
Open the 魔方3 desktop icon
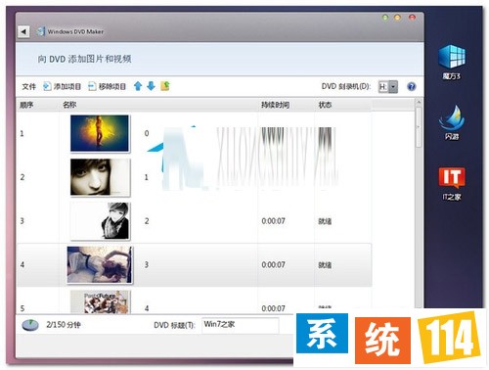pos(452,62)
